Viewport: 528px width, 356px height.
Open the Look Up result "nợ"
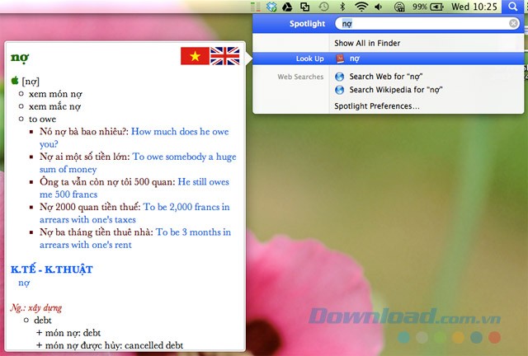(x=355, y=59)
